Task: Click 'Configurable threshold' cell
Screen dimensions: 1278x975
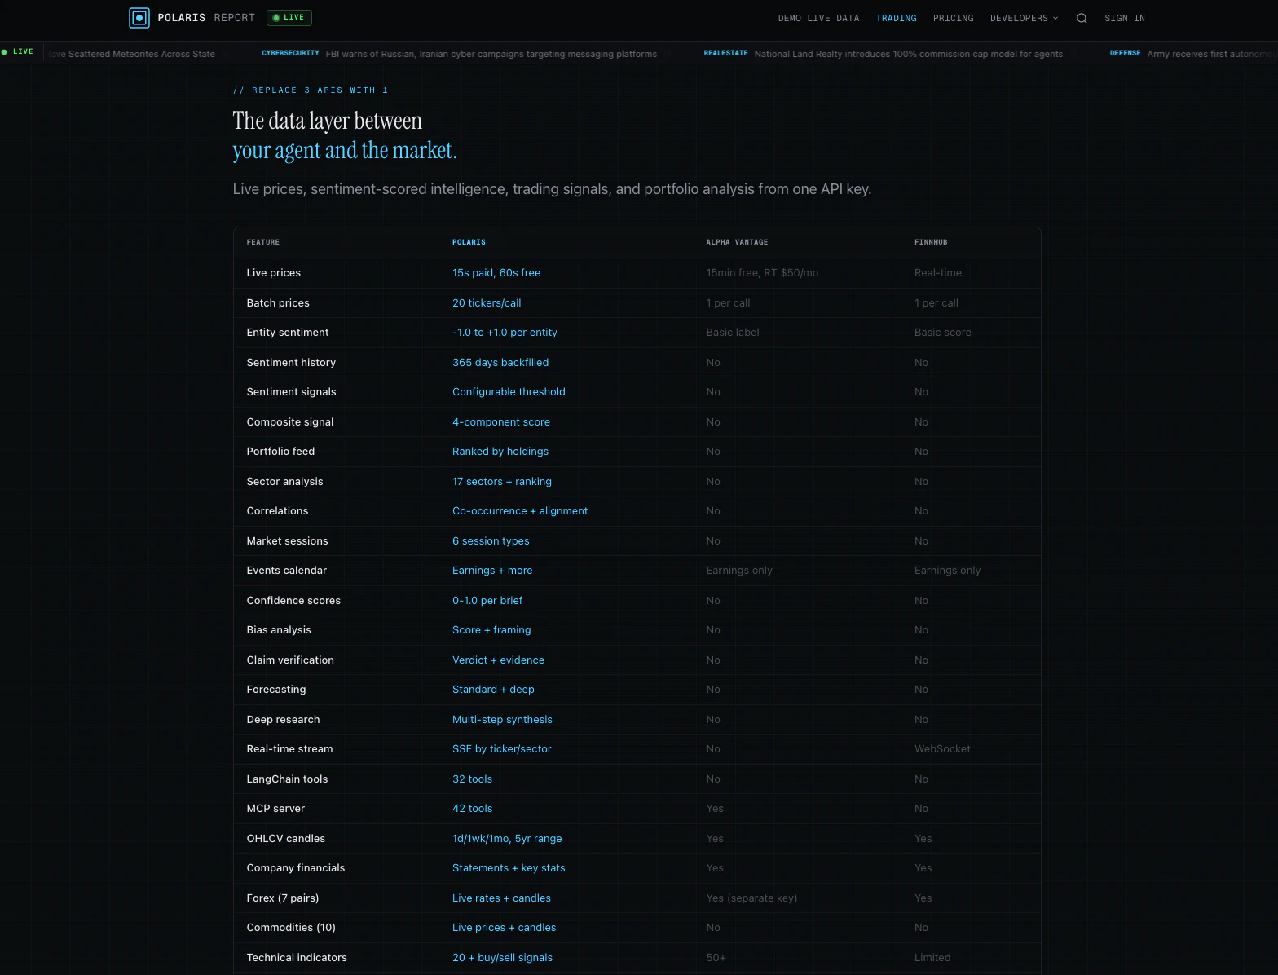Action: click(509, 392)
